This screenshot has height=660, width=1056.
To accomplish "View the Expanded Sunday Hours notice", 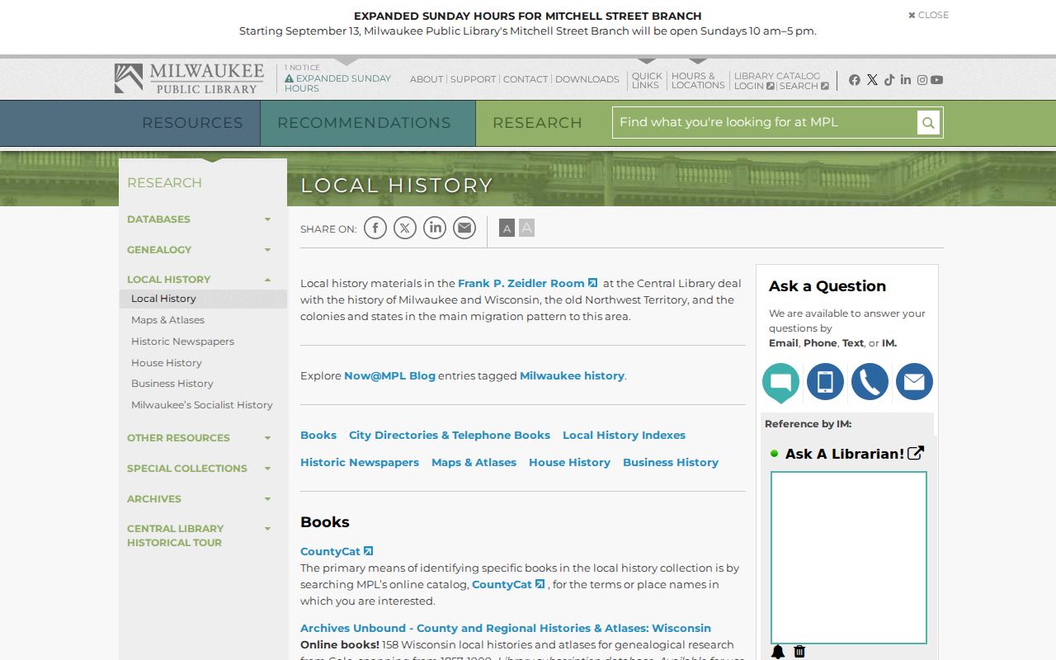I will pos(337,83).
